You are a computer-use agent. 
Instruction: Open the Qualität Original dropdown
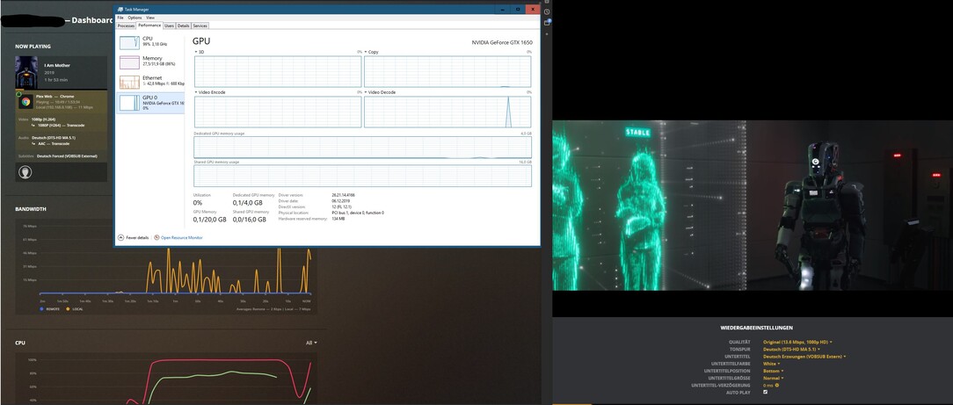tap(797, 343)
